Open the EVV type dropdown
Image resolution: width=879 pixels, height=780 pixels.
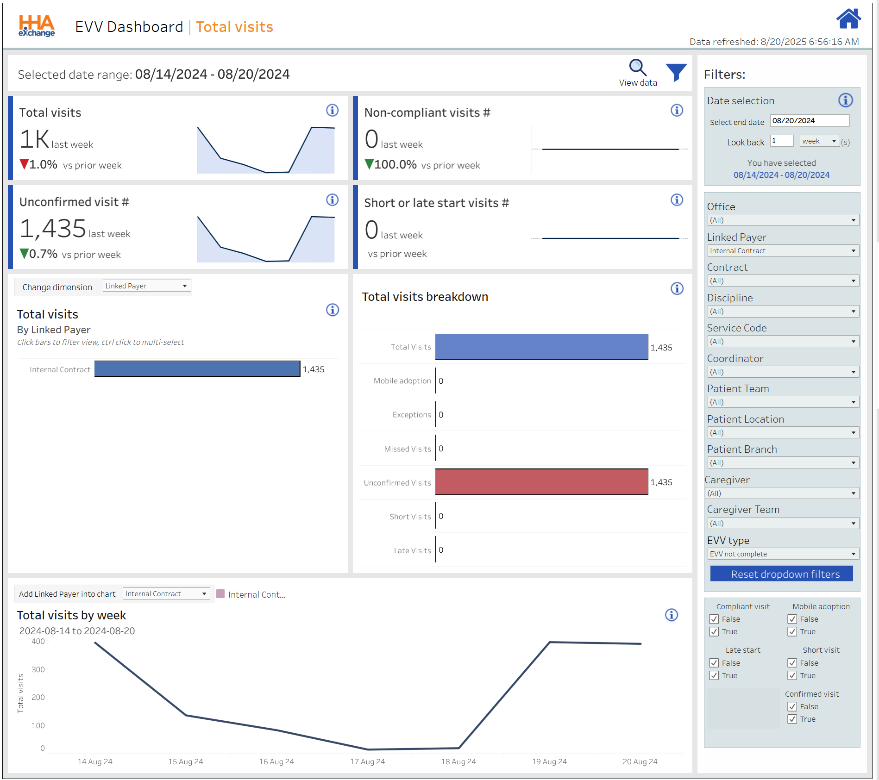[x=783, y=554]
